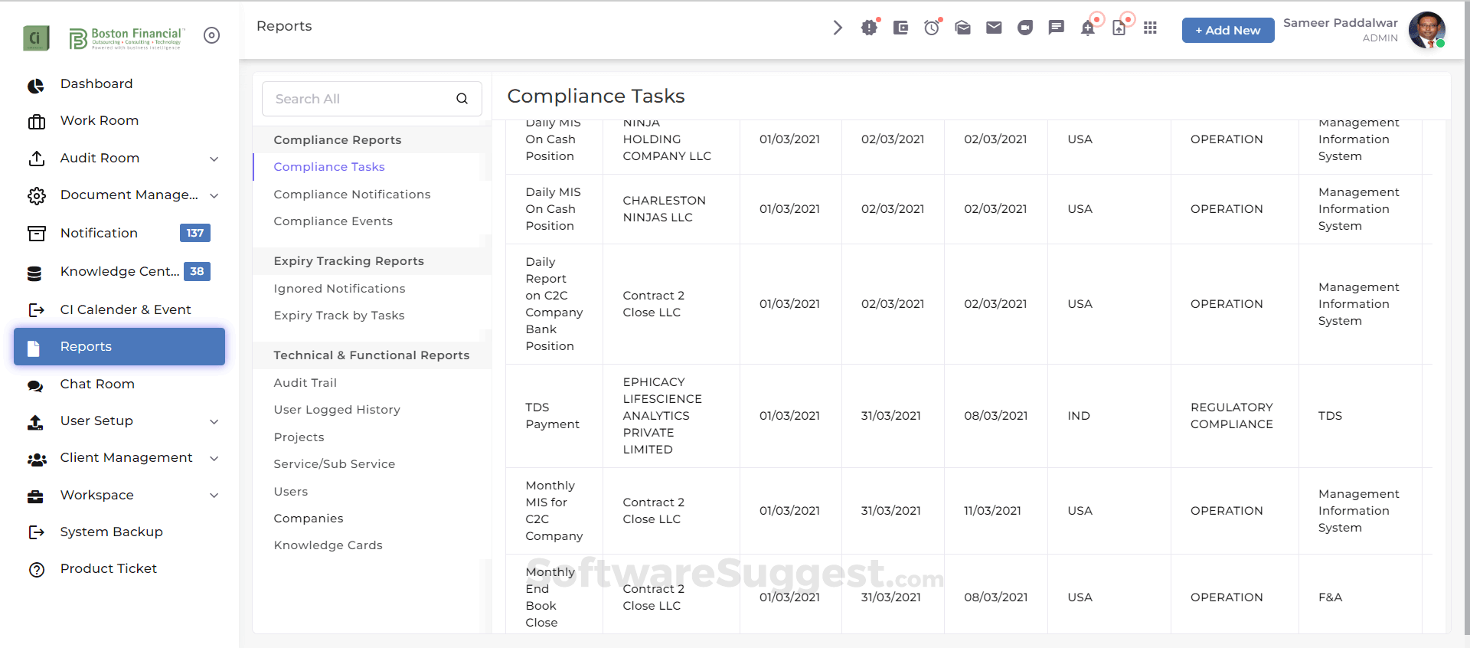Click the alarm clock reminder icon

pos(932,28)
